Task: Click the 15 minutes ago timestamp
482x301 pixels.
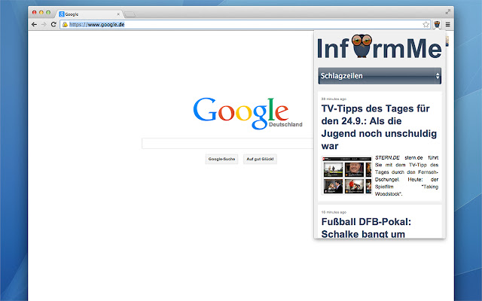Action: 334,212
